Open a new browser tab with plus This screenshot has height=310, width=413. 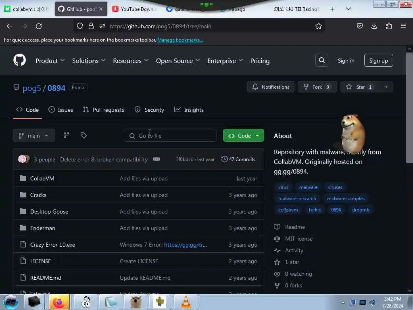pos(332,9)
